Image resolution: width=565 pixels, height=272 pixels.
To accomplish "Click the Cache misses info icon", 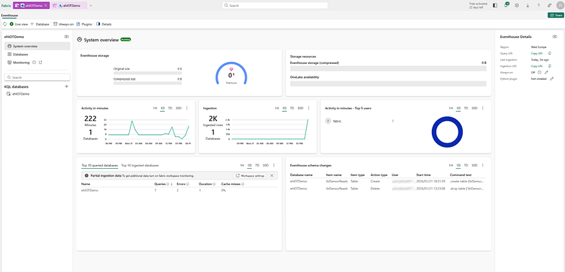I will (x=243, y=184).
